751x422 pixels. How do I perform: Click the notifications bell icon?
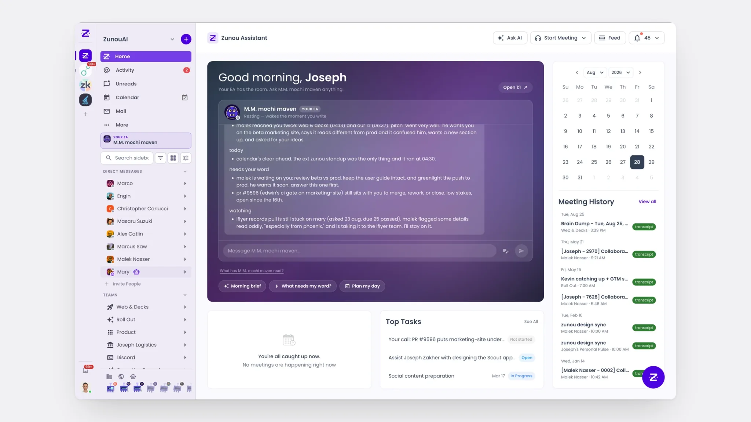pyautogui.click(x=637, y=38)
